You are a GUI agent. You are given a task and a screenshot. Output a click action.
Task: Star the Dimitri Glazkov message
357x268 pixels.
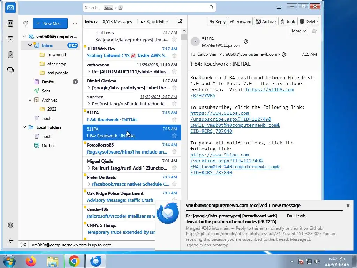pyautogui.click(x=174, y=87)
